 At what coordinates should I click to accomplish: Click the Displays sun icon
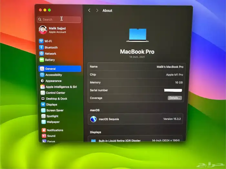(x=43, y=105)
